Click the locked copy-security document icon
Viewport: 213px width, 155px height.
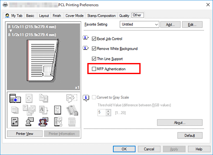72,110
